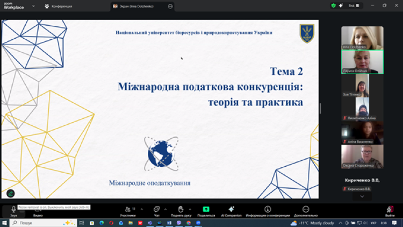Select Оксана Стороженко's video thumbnail

(362, 157)
